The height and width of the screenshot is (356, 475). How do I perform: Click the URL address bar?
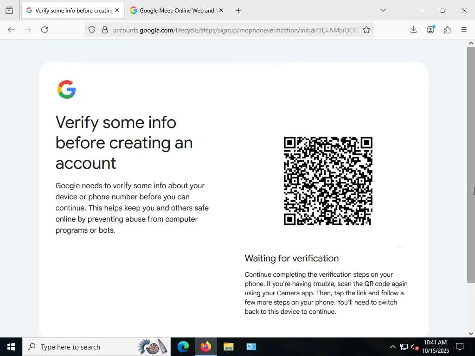pyautogui.click(x=236, y=30)
